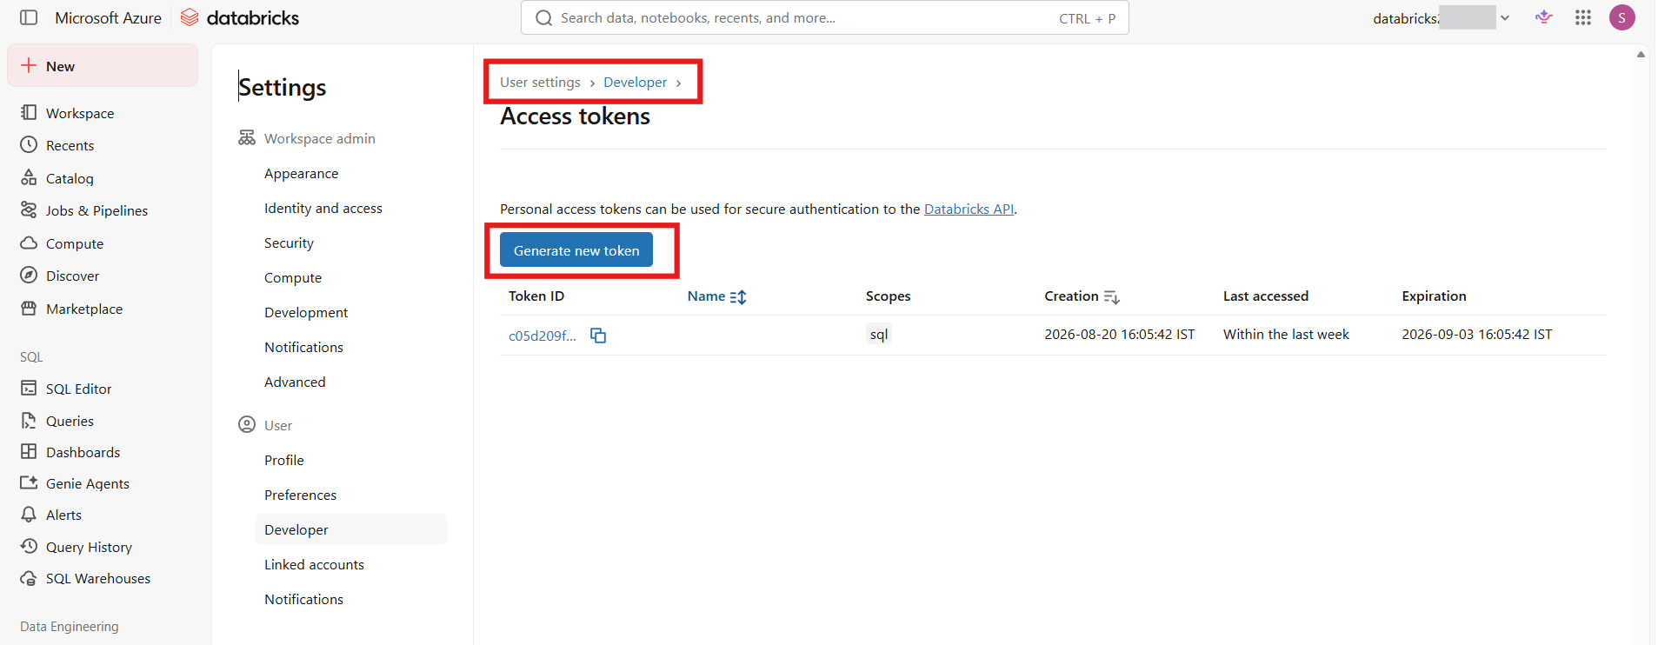The height and width of the screenshot is (645, 1658).
Task: Sort tokens by Name column icon
Action: point(738,297)
